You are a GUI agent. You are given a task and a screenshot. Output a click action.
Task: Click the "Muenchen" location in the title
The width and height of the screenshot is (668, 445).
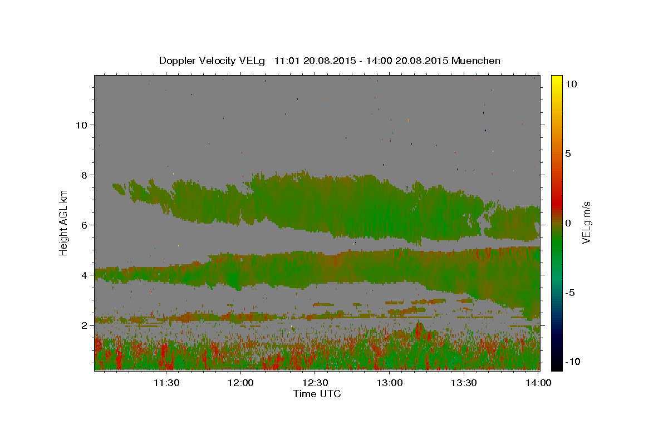(477, 61)
